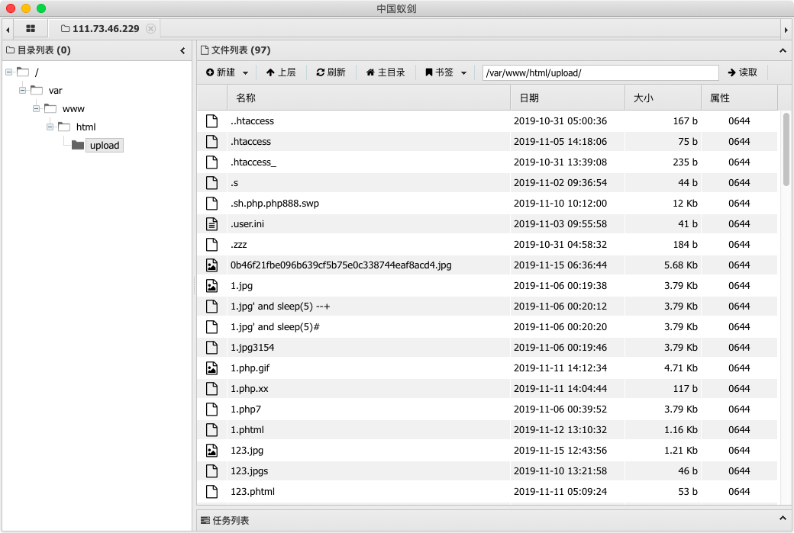Click the 1.php.gif image icon
Viewport: 794px width, 533px height.
[x=211, y=368]
